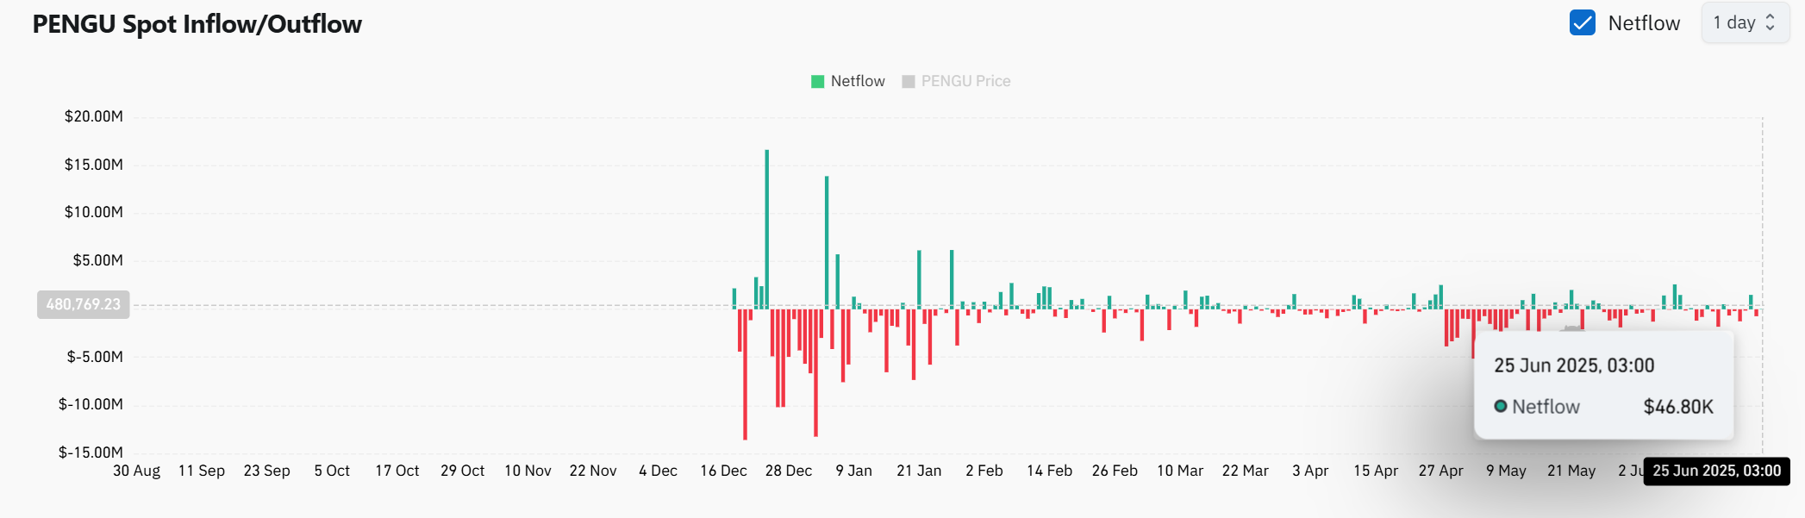
Task: Click the green dot in the tooltip
Action: [x=1500, y=407]
